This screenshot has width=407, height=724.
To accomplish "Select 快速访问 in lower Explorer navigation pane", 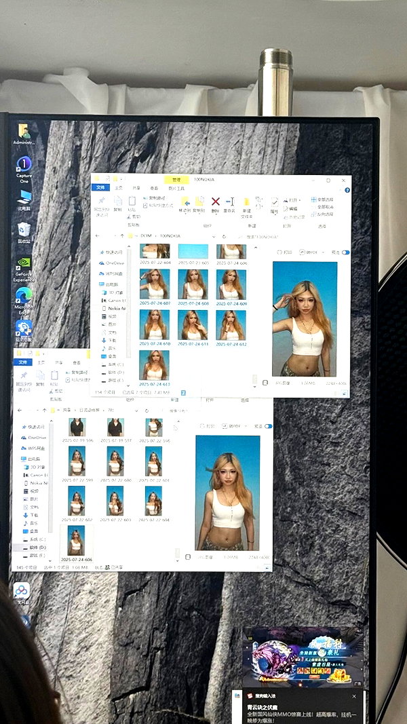I will [x=33, y=427].
